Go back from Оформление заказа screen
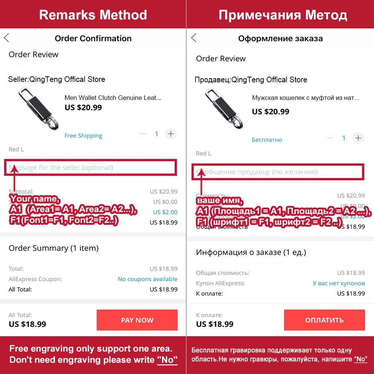The height and width of the screenshot is (374, 374). [194, 38]
